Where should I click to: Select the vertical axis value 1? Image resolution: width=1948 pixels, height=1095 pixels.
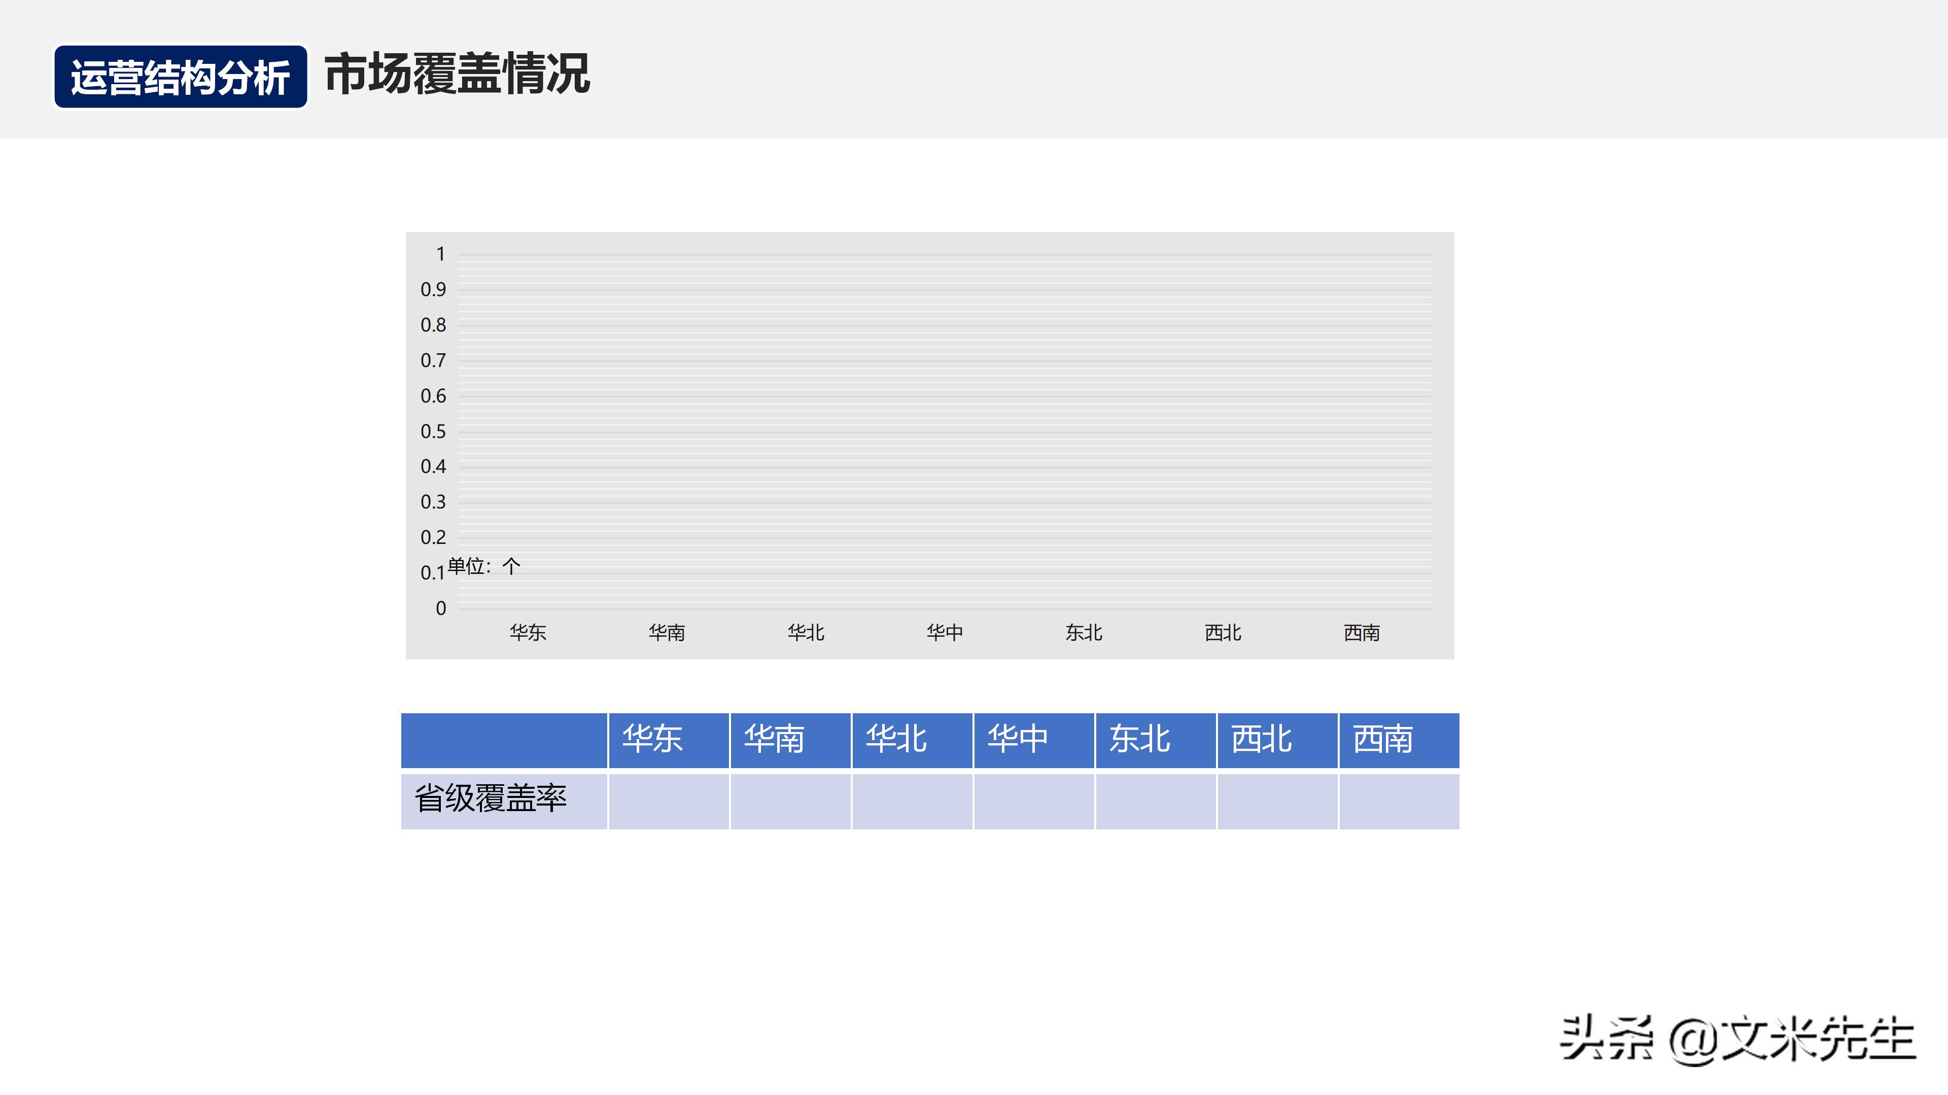coord(439,254)
